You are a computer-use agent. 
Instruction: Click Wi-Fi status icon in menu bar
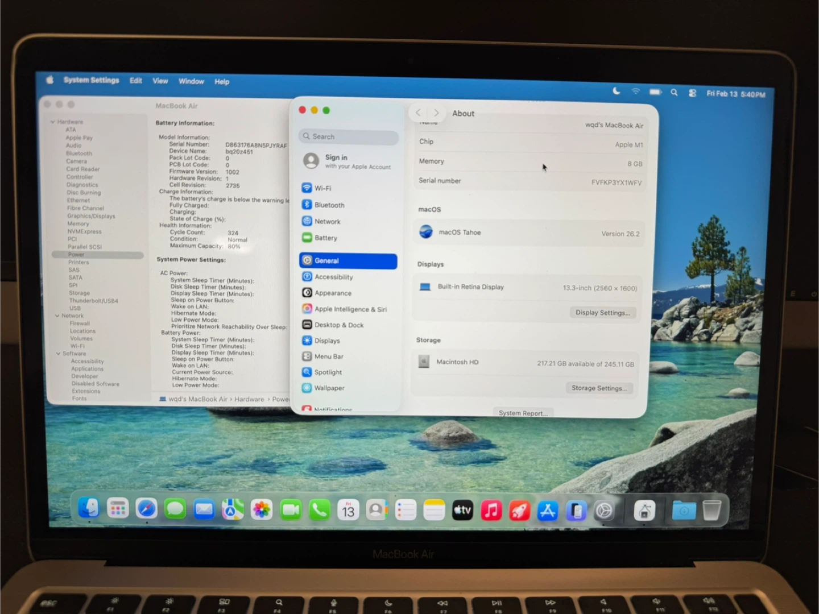click(636, 92)
